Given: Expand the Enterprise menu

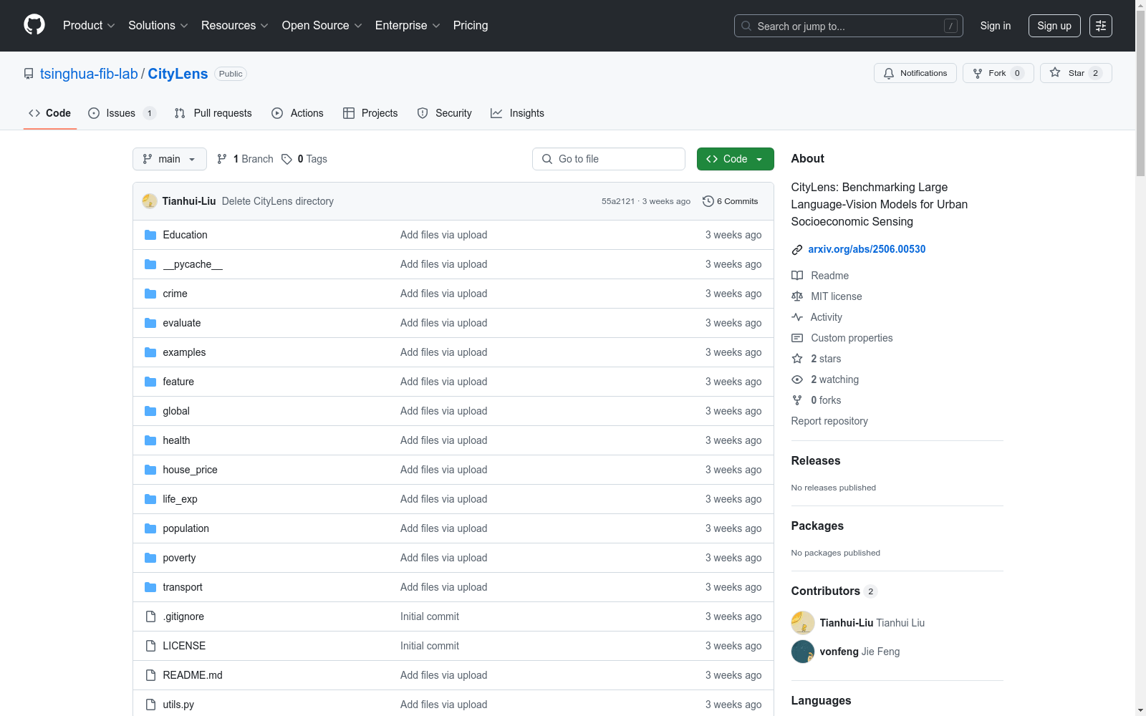Looking at the screenshot, I should point(408,26).
